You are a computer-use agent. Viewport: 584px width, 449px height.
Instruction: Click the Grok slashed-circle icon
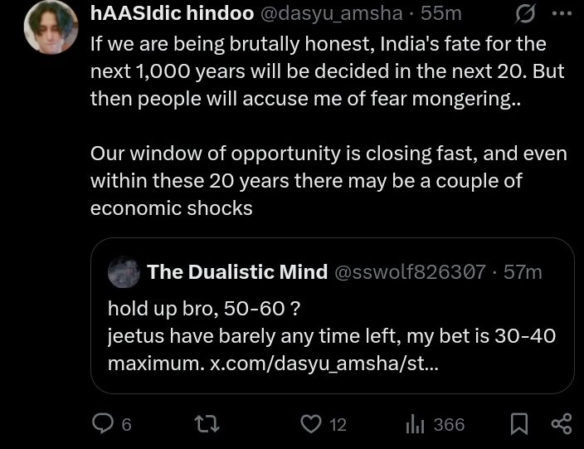[524, 13]
